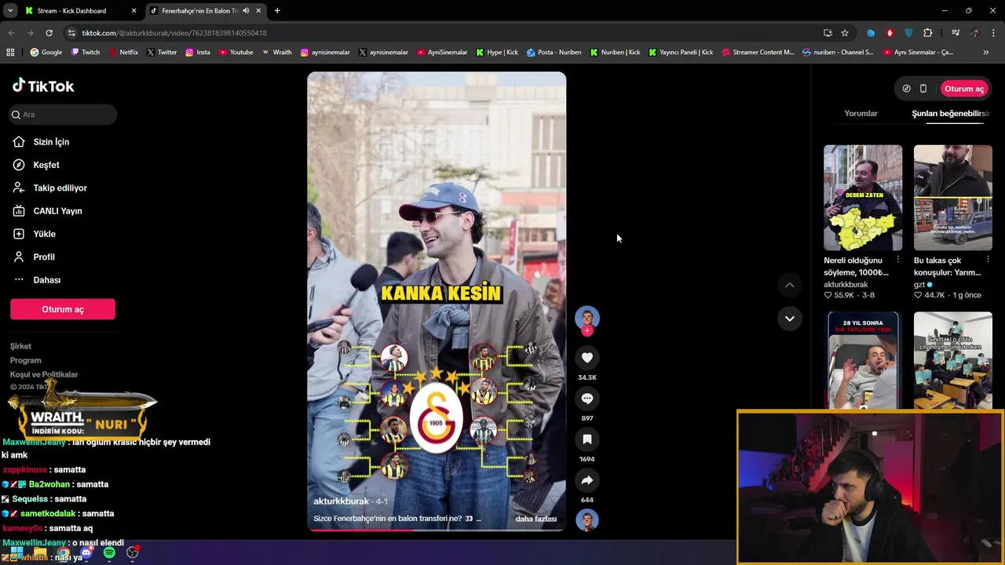Click the tiktok.com address bar
This screenshot has height=565, width=1005.
coord(440,33)
